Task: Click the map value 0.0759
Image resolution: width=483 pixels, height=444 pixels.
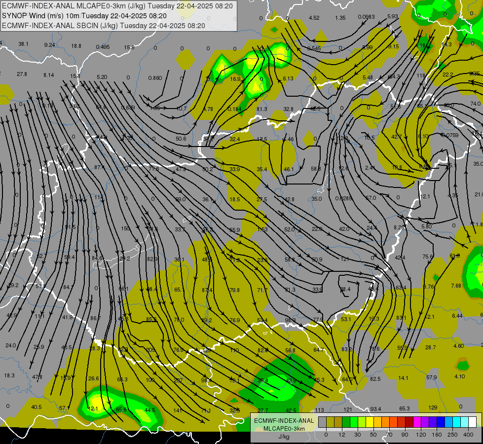Action: (x=450, y=135)
